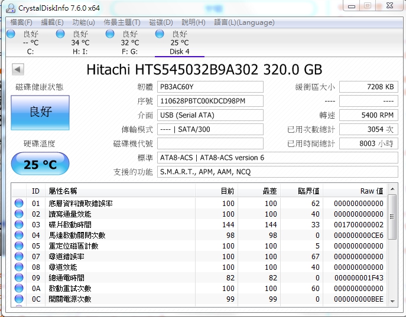This screenshot has width=406, height=317.
Task: Select the 碟片啟動時間 row
Action: tap(199, 224)
